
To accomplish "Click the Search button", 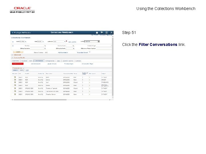I will point(18,52).
